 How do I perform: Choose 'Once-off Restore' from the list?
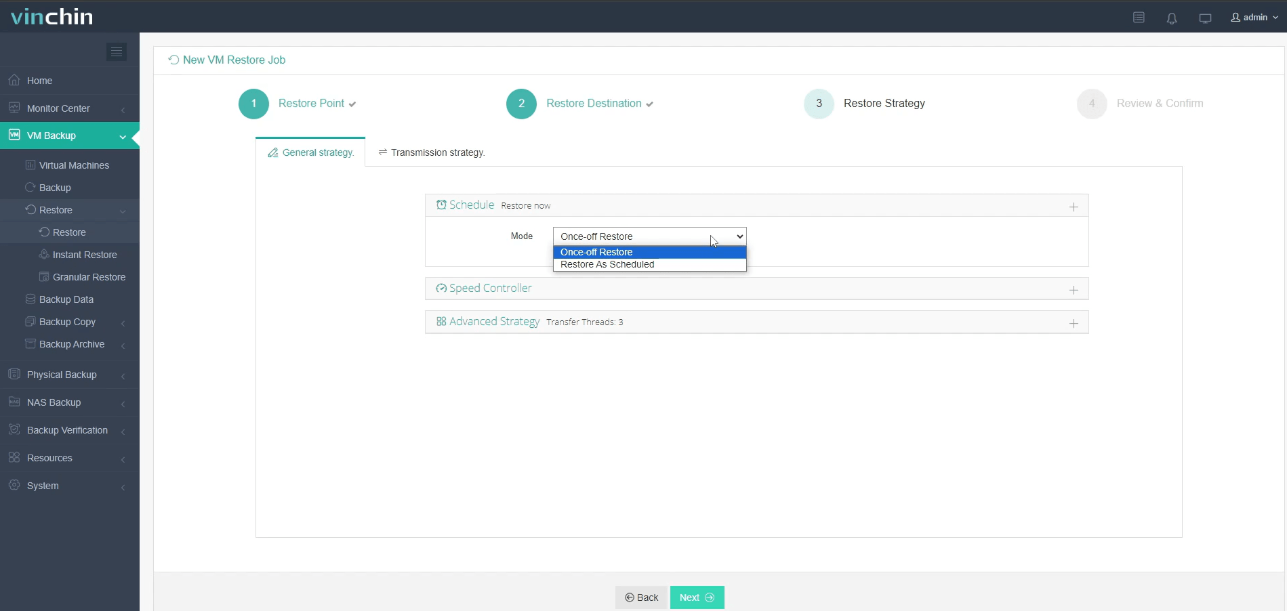click(596, 252)
